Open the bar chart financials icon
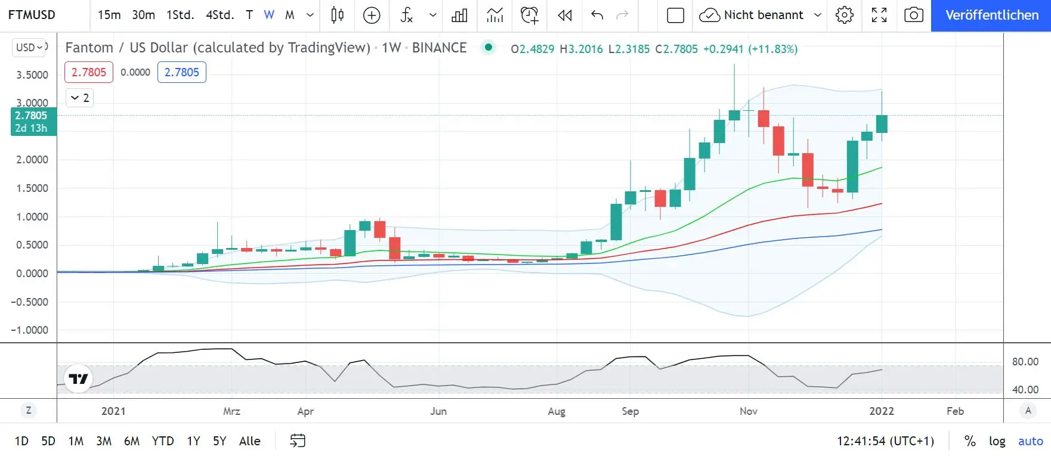Image resolution: width=1051 pixels, height=456 pixels. [459, 15]
